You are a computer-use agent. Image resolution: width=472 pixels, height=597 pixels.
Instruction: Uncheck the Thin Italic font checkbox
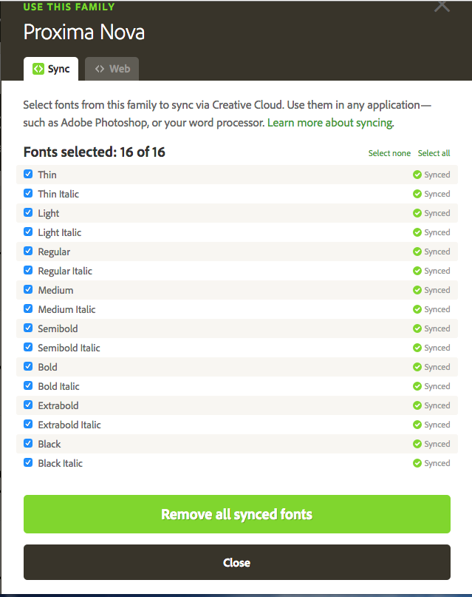click(28, 193)
